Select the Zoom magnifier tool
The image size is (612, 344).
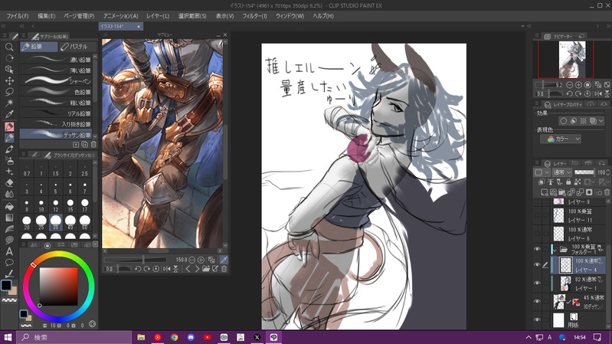(9, 48)
